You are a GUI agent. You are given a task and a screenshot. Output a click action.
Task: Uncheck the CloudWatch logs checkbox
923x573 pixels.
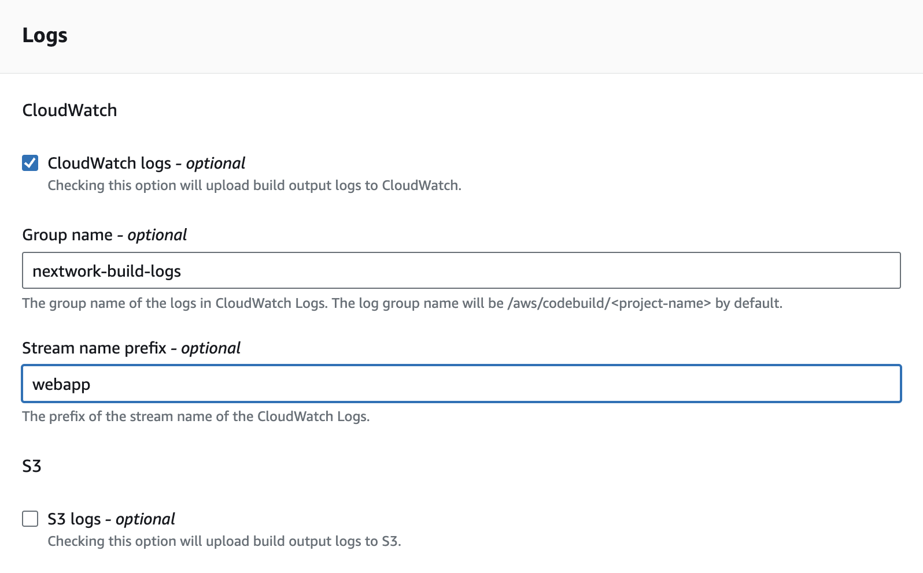click(x=30, y=163)
